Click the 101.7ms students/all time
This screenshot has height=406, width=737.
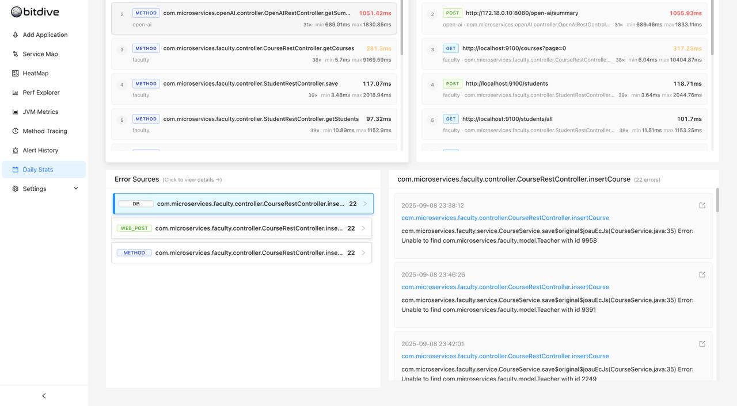[x=689, y=119]
